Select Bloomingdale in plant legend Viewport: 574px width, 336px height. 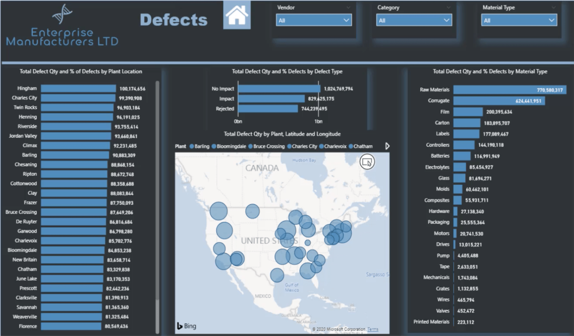(x=229, y=146)
